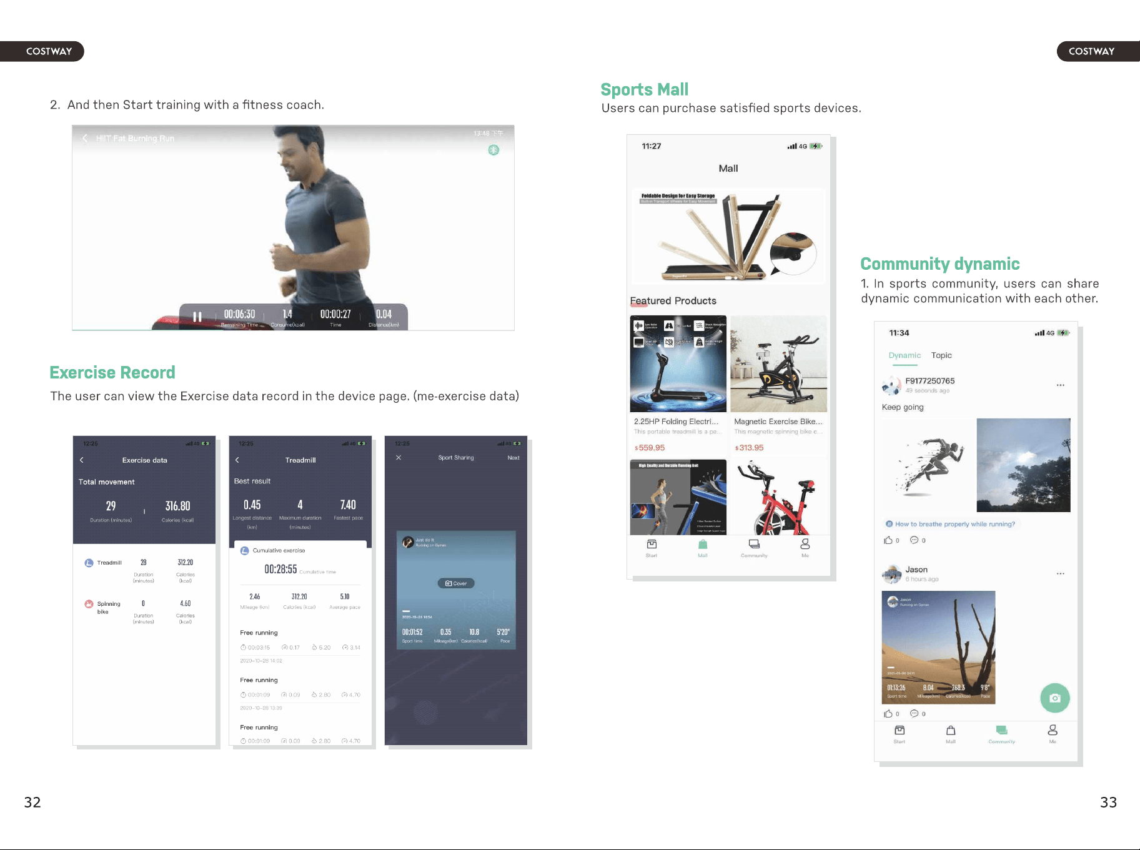Open the Treadmill row in Exercise data
The height and width of the screenshot is (850, 1140).
click(144, 571)
